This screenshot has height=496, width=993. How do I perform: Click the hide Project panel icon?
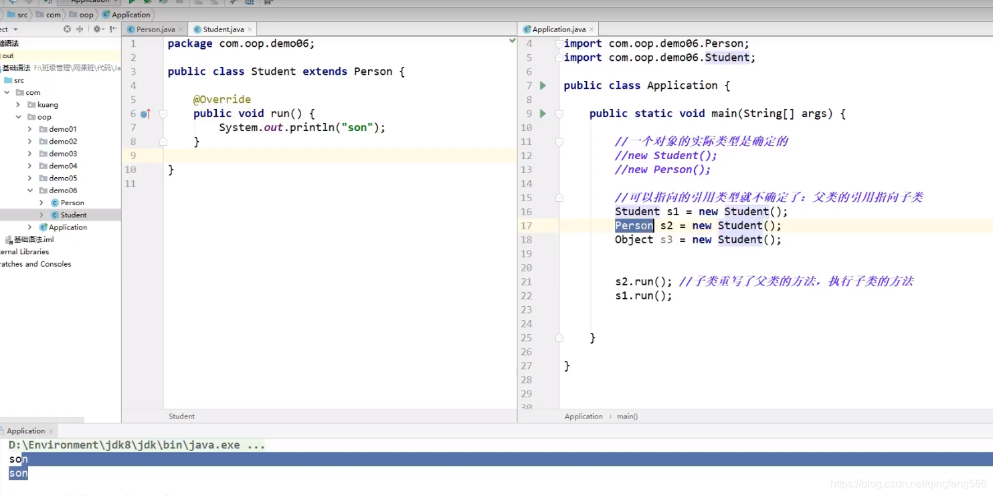coord(113,29)
